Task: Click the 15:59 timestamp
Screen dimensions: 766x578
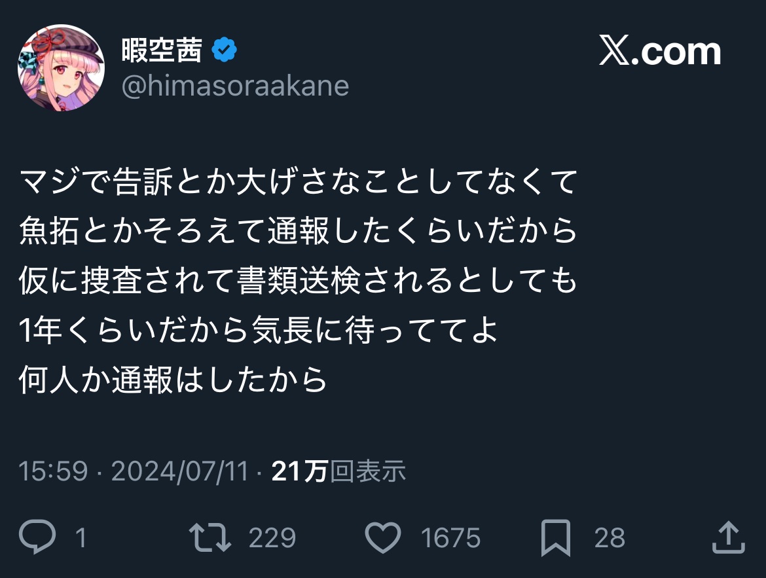Action: (x=53, y=471)
